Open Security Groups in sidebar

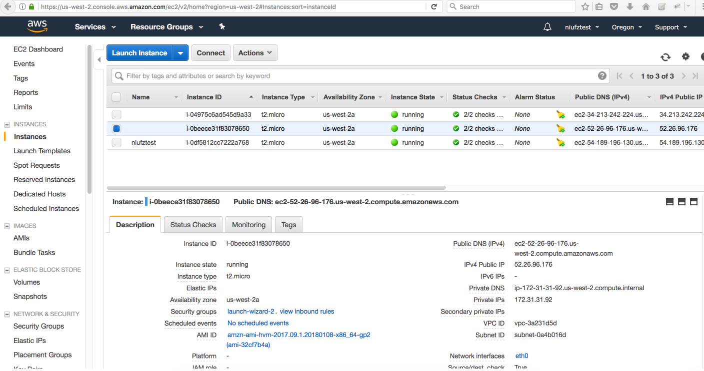coord(38,326)
